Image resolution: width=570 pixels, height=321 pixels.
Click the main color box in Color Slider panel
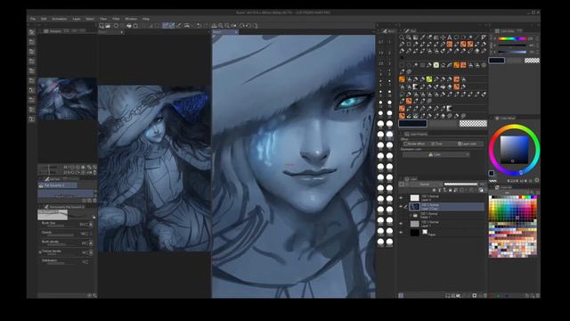pyautogui.click(x=497, y=61)
